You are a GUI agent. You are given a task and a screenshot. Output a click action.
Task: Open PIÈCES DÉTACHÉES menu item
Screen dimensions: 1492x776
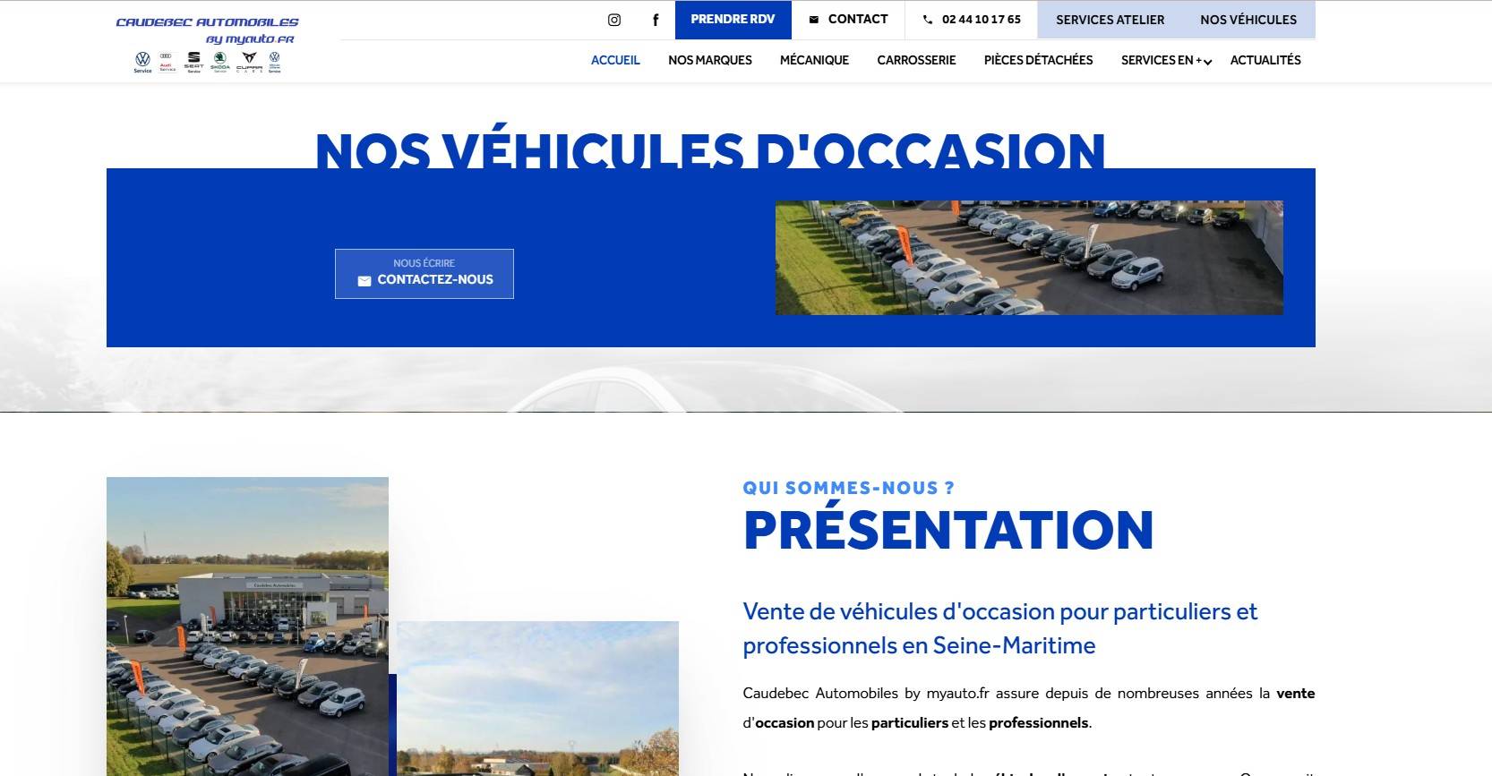[1038, 60]
